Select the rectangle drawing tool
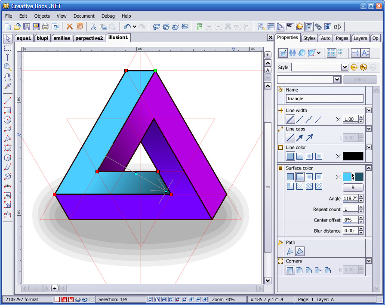Screen dimensions: 385x305 [x=8, y=110]
